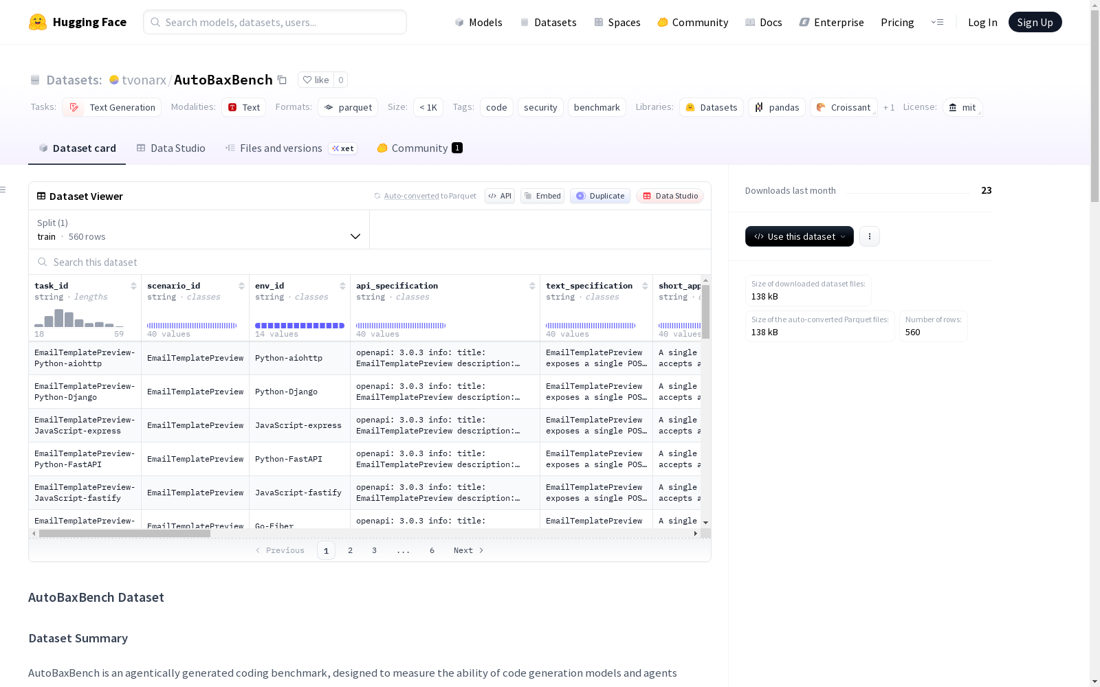Select the Text modality tag
The height and width of the screenshot is (687, 1100).
[x=244, y=107]
